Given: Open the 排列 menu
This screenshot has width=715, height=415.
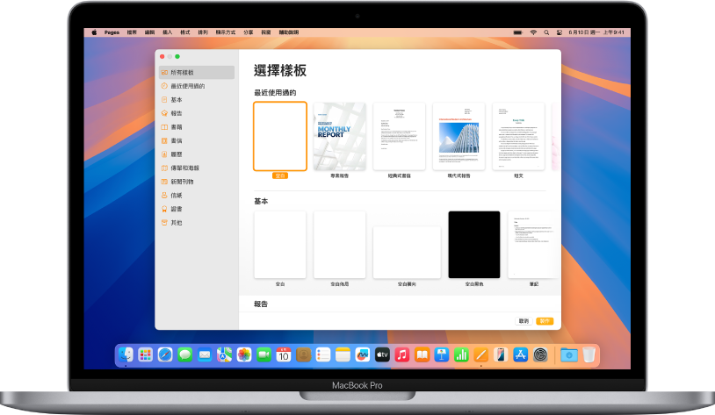Looking at the screenshot, I should pyautogui.click(x=203, y=32).
